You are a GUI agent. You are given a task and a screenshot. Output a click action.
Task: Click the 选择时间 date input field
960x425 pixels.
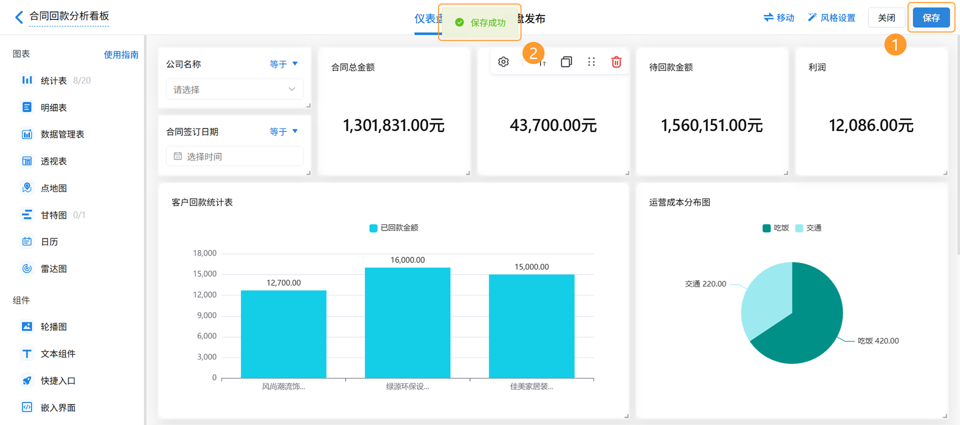pos(234,156)
